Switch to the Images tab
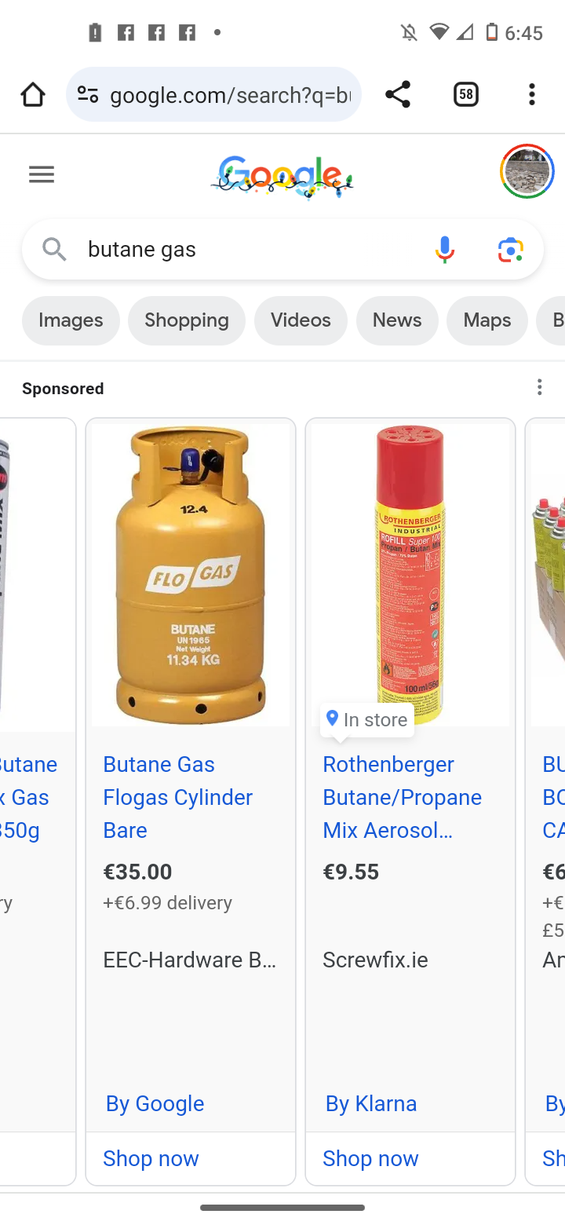Screen dimensions: 565x1225 click(71, 320)
